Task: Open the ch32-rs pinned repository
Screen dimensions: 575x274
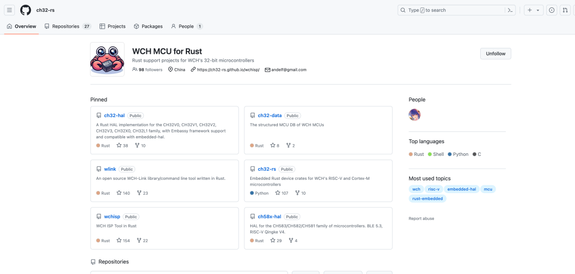Action: 267,169
